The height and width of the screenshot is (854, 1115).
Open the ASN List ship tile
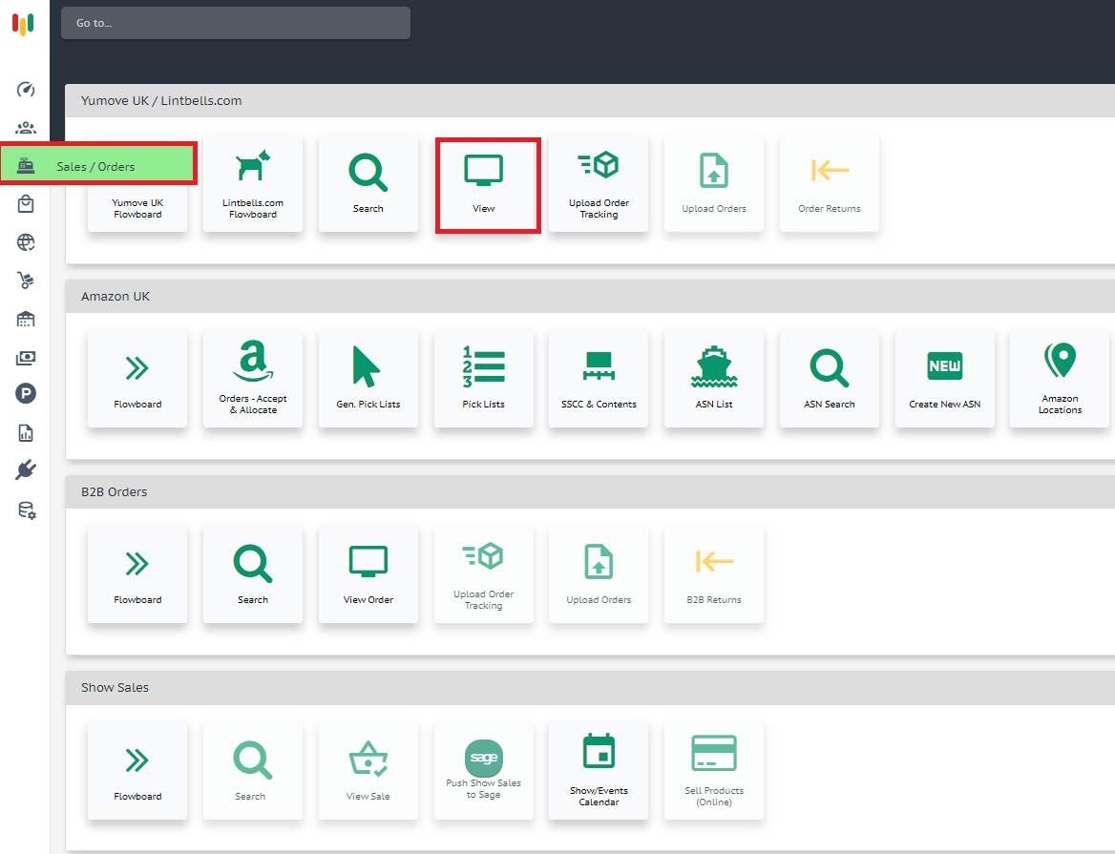[714, 379]
